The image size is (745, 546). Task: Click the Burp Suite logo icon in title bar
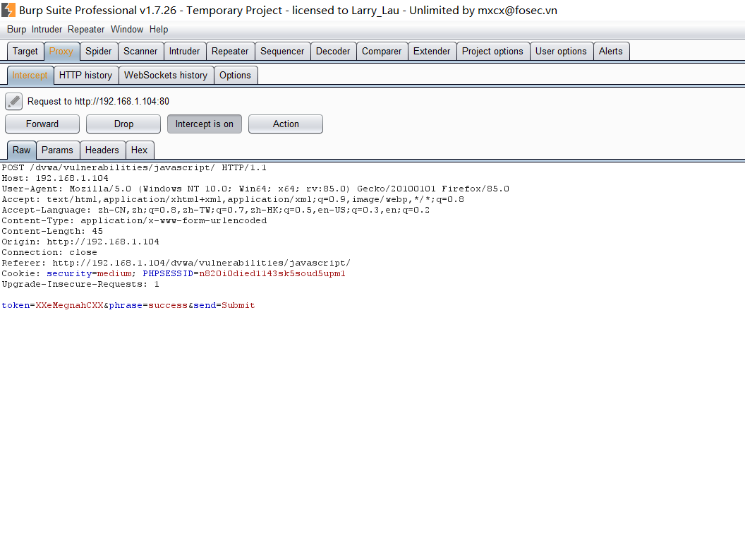click(8, 10)
